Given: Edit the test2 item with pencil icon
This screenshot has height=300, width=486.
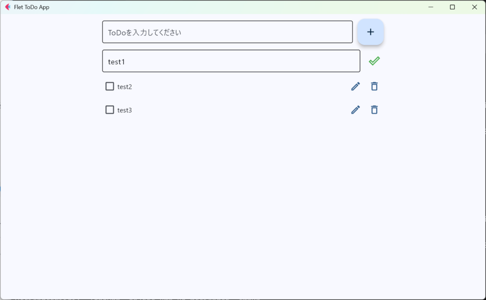Looking at the screenshot, I should click(x=355, y=86).
